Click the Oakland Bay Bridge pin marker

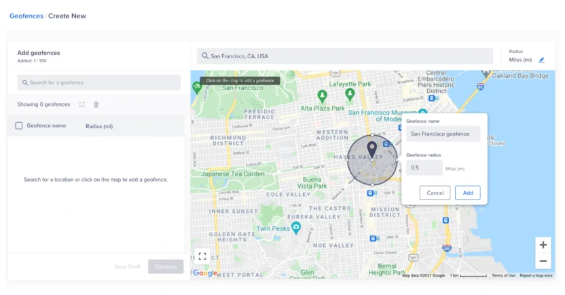(486, 73)
